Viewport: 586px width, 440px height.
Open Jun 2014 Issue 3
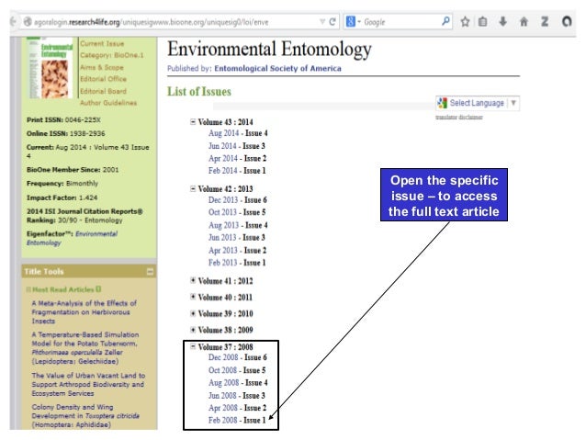237,146
